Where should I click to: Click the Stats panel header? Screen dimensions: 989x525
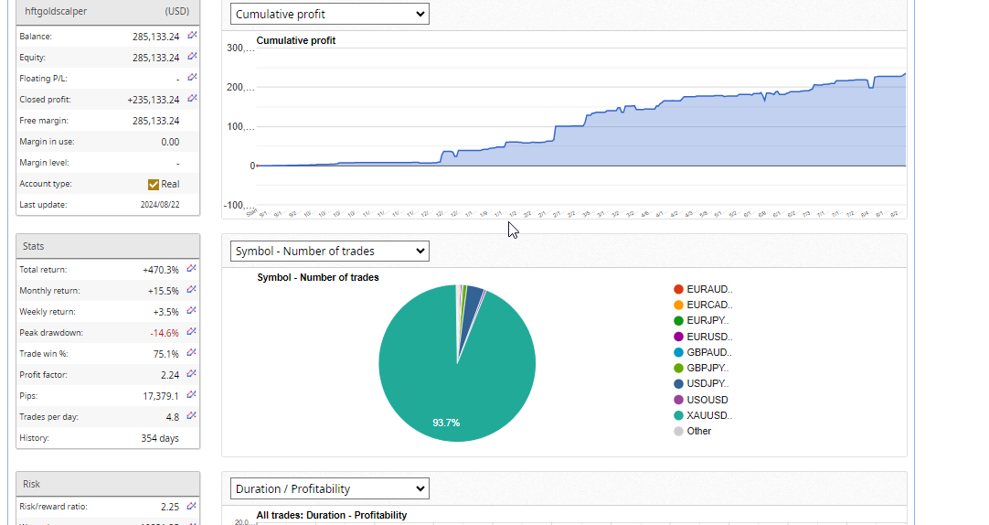point(108,246)
